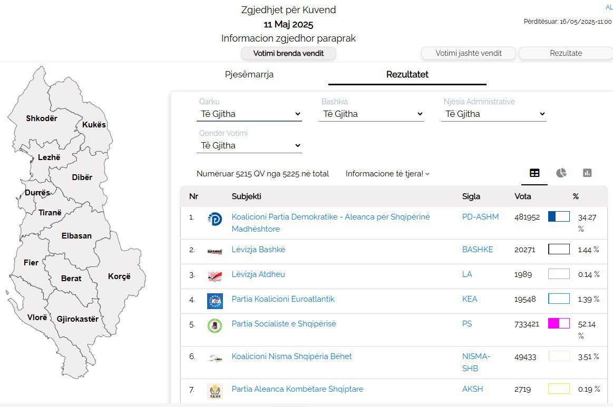Open Partia Koalicioni Euroatlantik link

click(283, 299)
